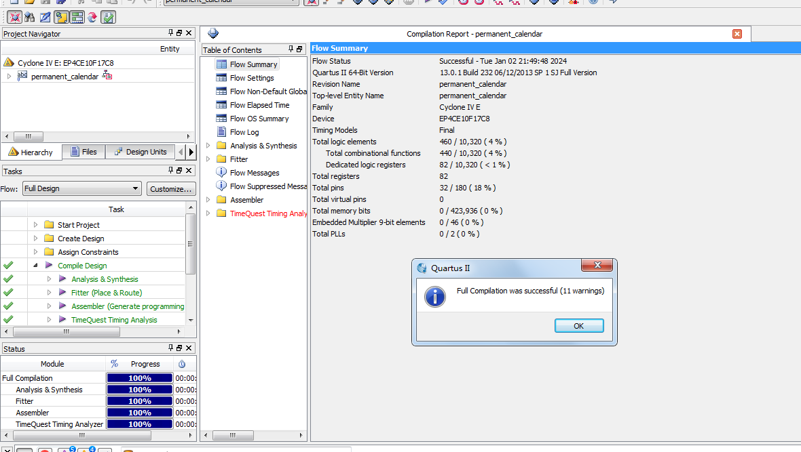This screenshot has height=452, width=801.
Task: Click the Fitter 100% progress bar
Action: (x=139, y=401)
